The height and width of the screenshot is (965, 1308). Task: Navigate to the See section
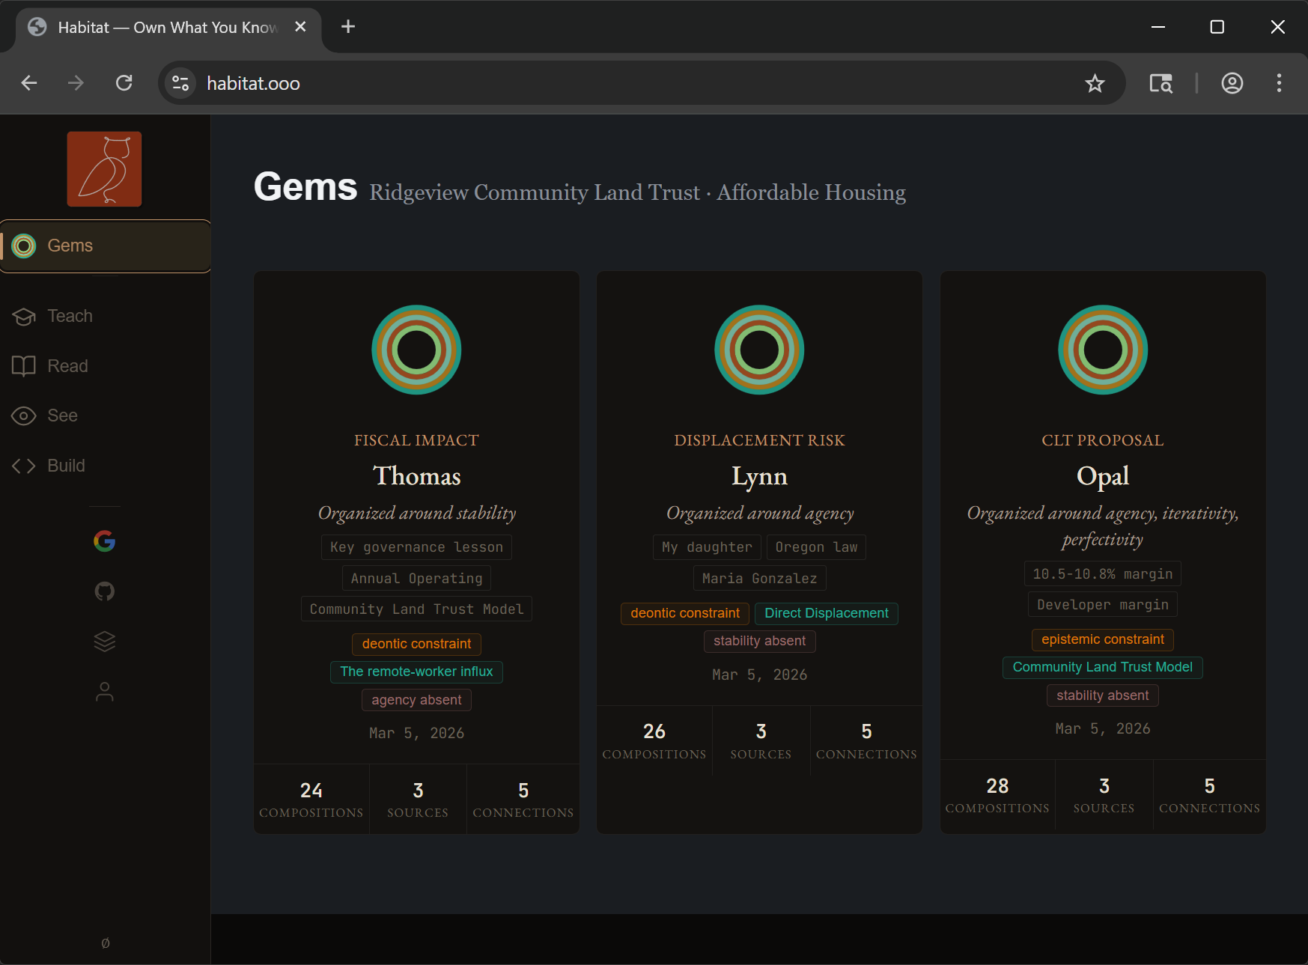[62, 415]
